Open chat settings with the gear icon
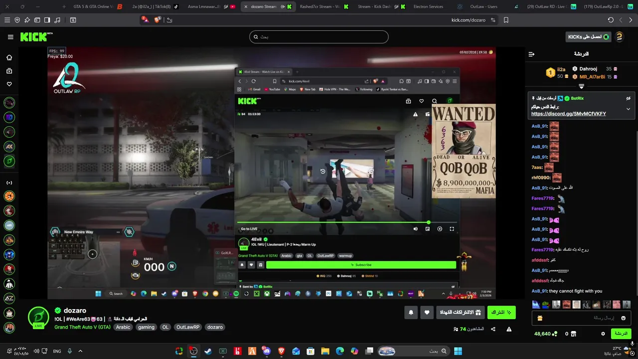 603,334
